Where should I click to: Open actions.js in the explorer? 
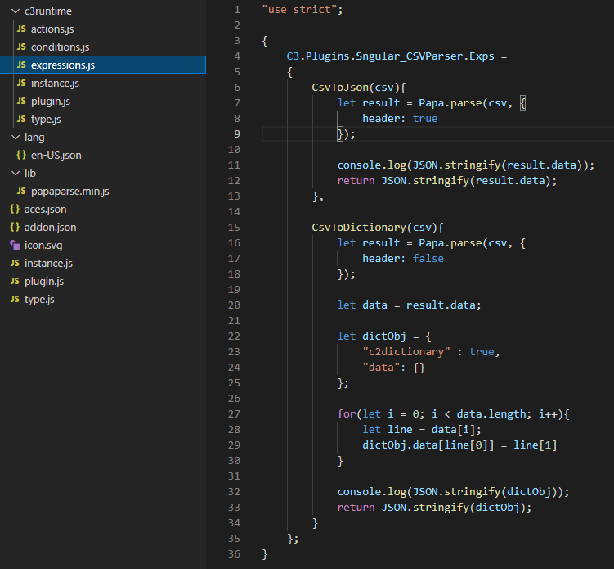pos(52,29)
